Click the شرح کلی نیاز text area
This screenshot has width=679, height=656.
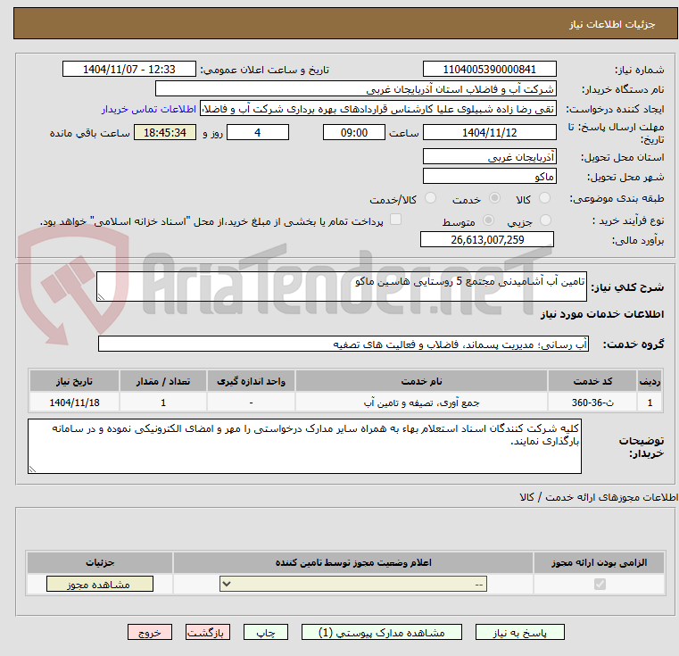(x=341, y=286)
